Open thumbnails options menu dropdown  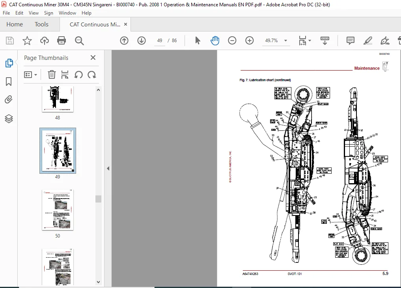coord(31,74)
